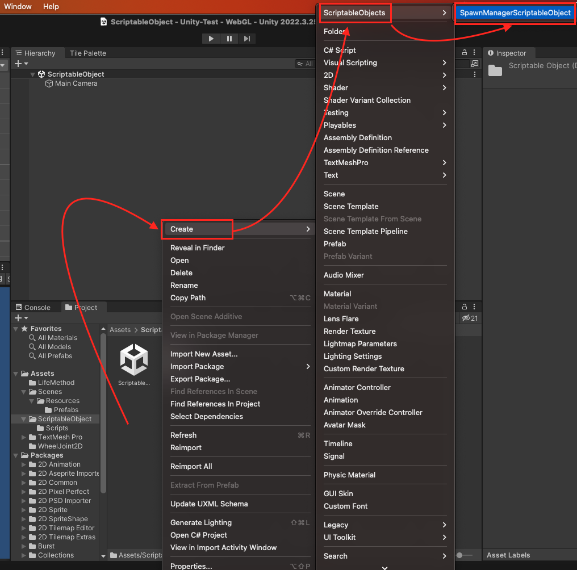Open Hierarchy panel three-dot options menu

474,53
